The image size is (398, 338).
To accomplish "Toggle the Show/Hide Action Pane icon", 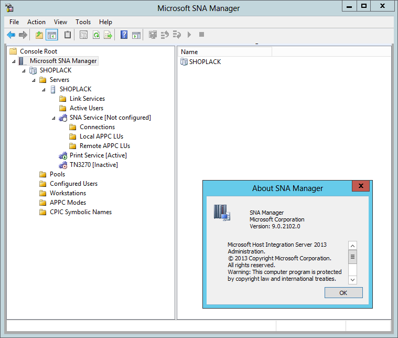I will [136, 35].
